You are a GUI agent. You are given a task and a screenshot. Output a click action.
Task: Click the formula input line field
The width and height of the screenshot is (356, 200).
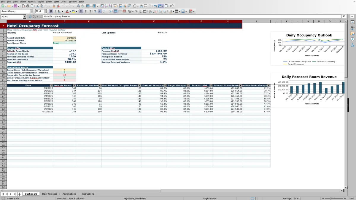[192, 16]
